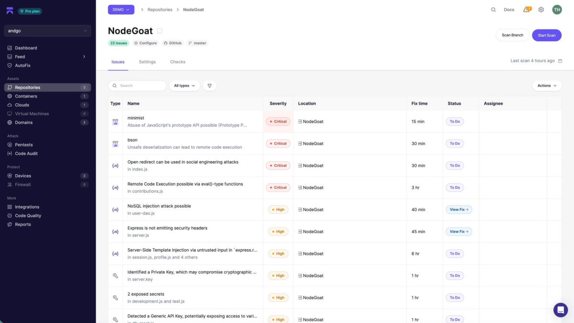Image resolution: width=574 pixels, height=323 pixels.
Task: Click the master branch chip
Action: 197,43
